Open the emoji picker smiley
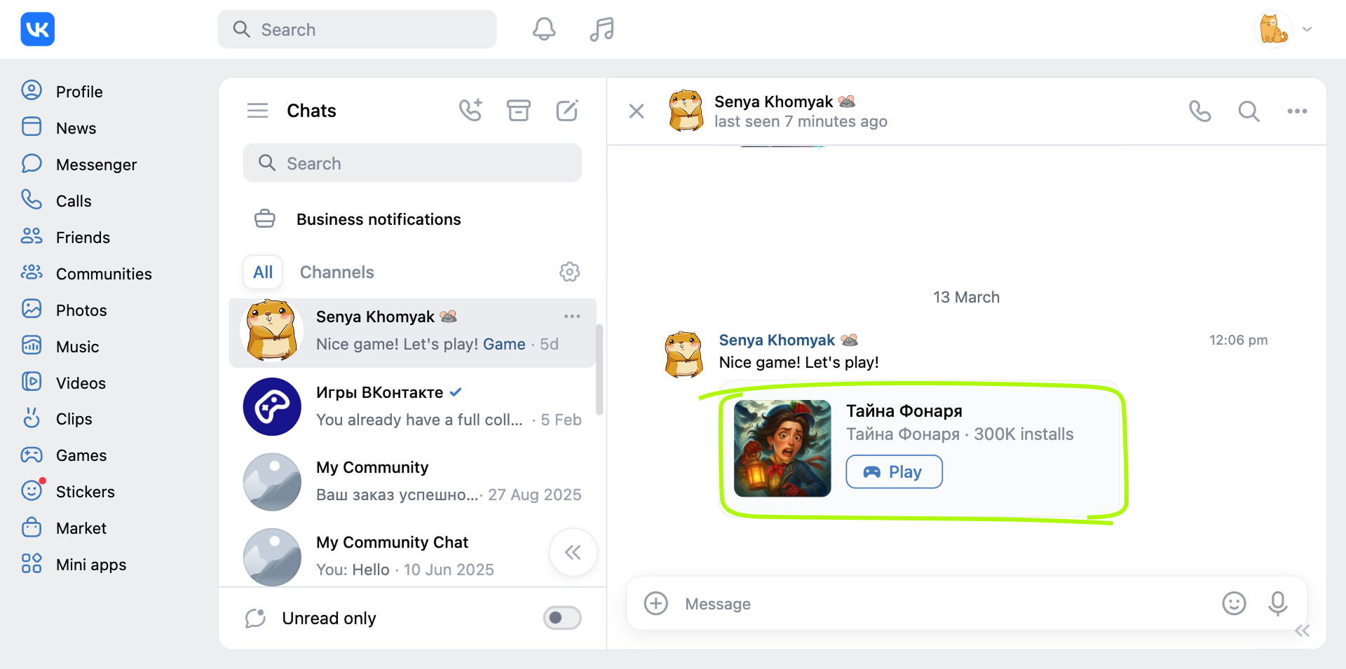Viewport: 1346px width, 669px height. coord(1234,603)
